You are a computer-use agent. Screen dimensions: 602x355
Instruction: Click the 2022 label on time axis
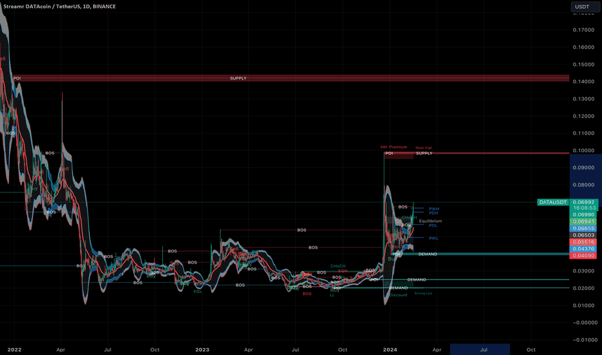point(14,350)
